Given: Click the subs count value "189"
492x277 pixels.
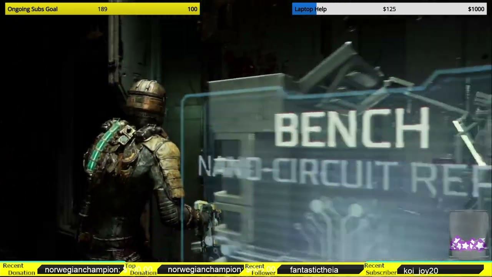Looking at the screenshot, I should pyautogui.click(x=102, y=9).
